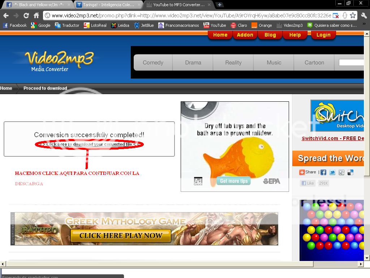Open the Claro bookmark
The width and height of the screenshot is (370, 278).
[x=239, y=25]
